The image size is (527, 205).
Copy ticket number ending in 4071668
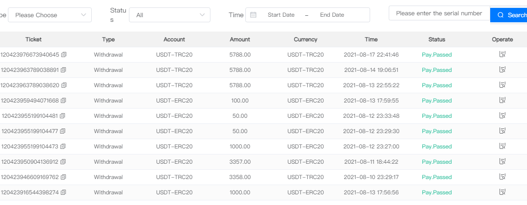63,101
